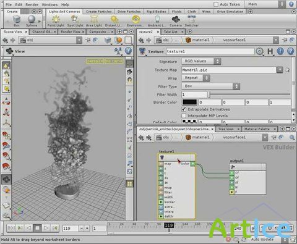Go back in the Scene View path
297x244 pixels.
[6, 40]
